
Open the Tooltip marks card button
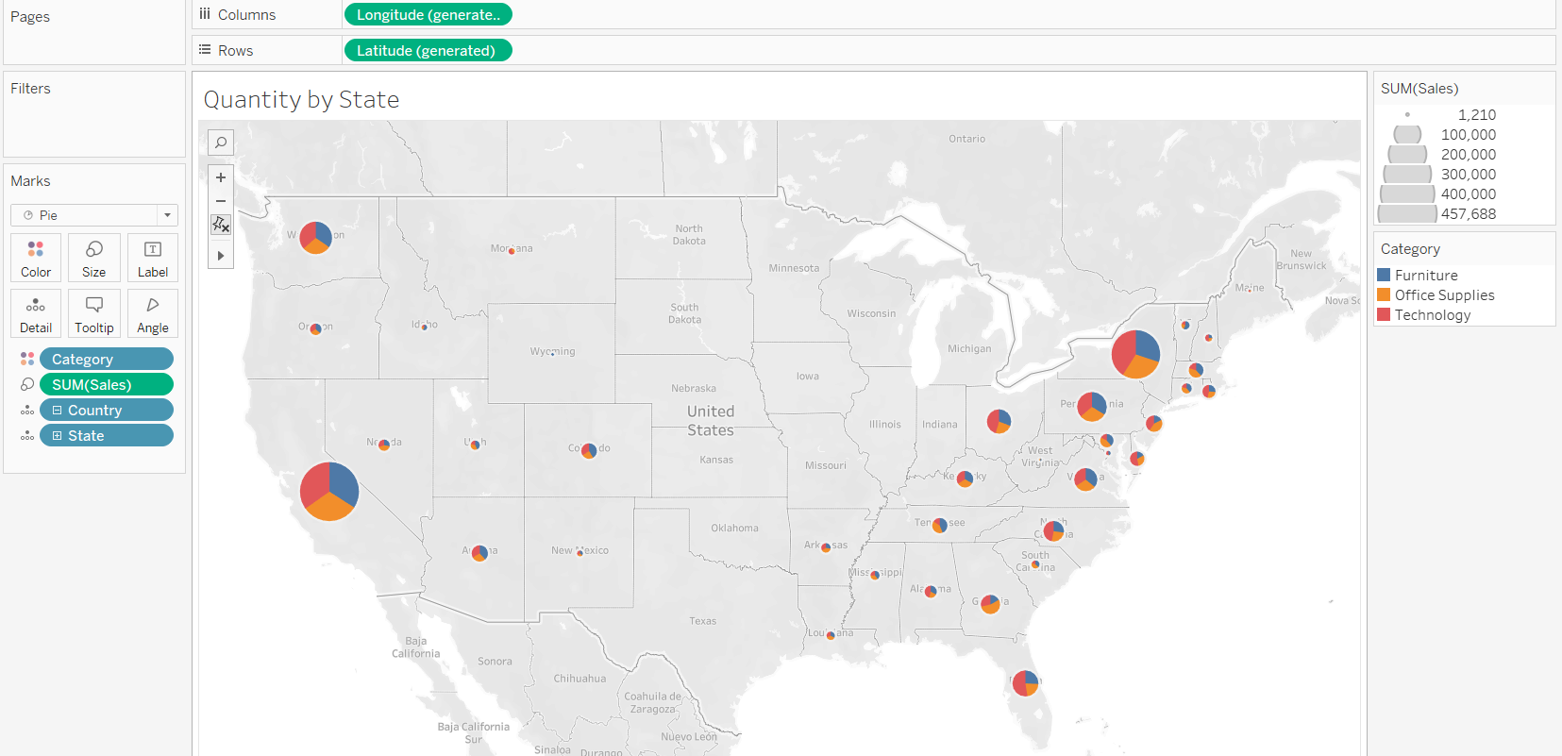pos(94,313)
